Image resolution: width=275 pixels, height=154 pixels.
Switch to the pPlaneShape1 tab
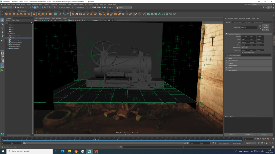pyautogui.click(x=237, y=22)
